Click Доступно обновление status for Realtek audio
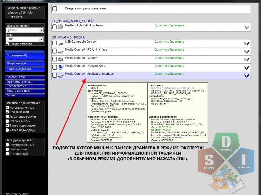This screenshot has height=195, width=261. [x=169, y=25]
